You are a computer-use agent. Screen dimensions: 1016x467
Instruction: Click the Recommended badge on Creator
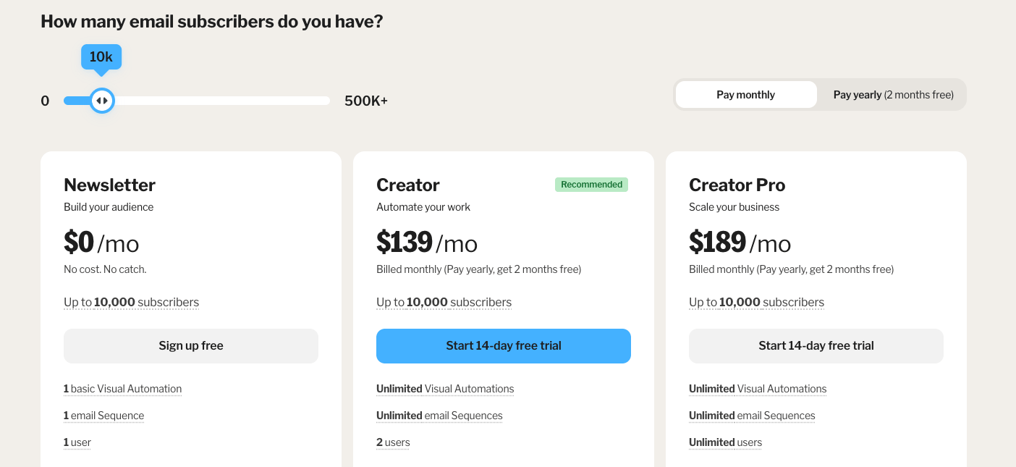pos(591,185)
